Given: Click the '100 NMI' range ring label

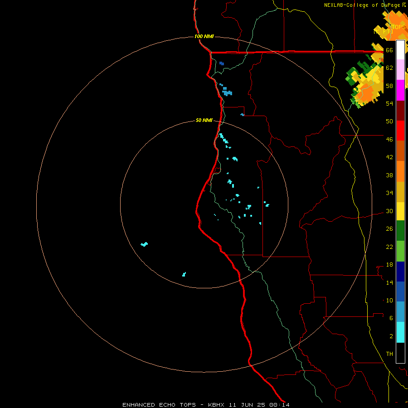Looking at the screenshot, I should pyautogui.click(x=204, y=36).
